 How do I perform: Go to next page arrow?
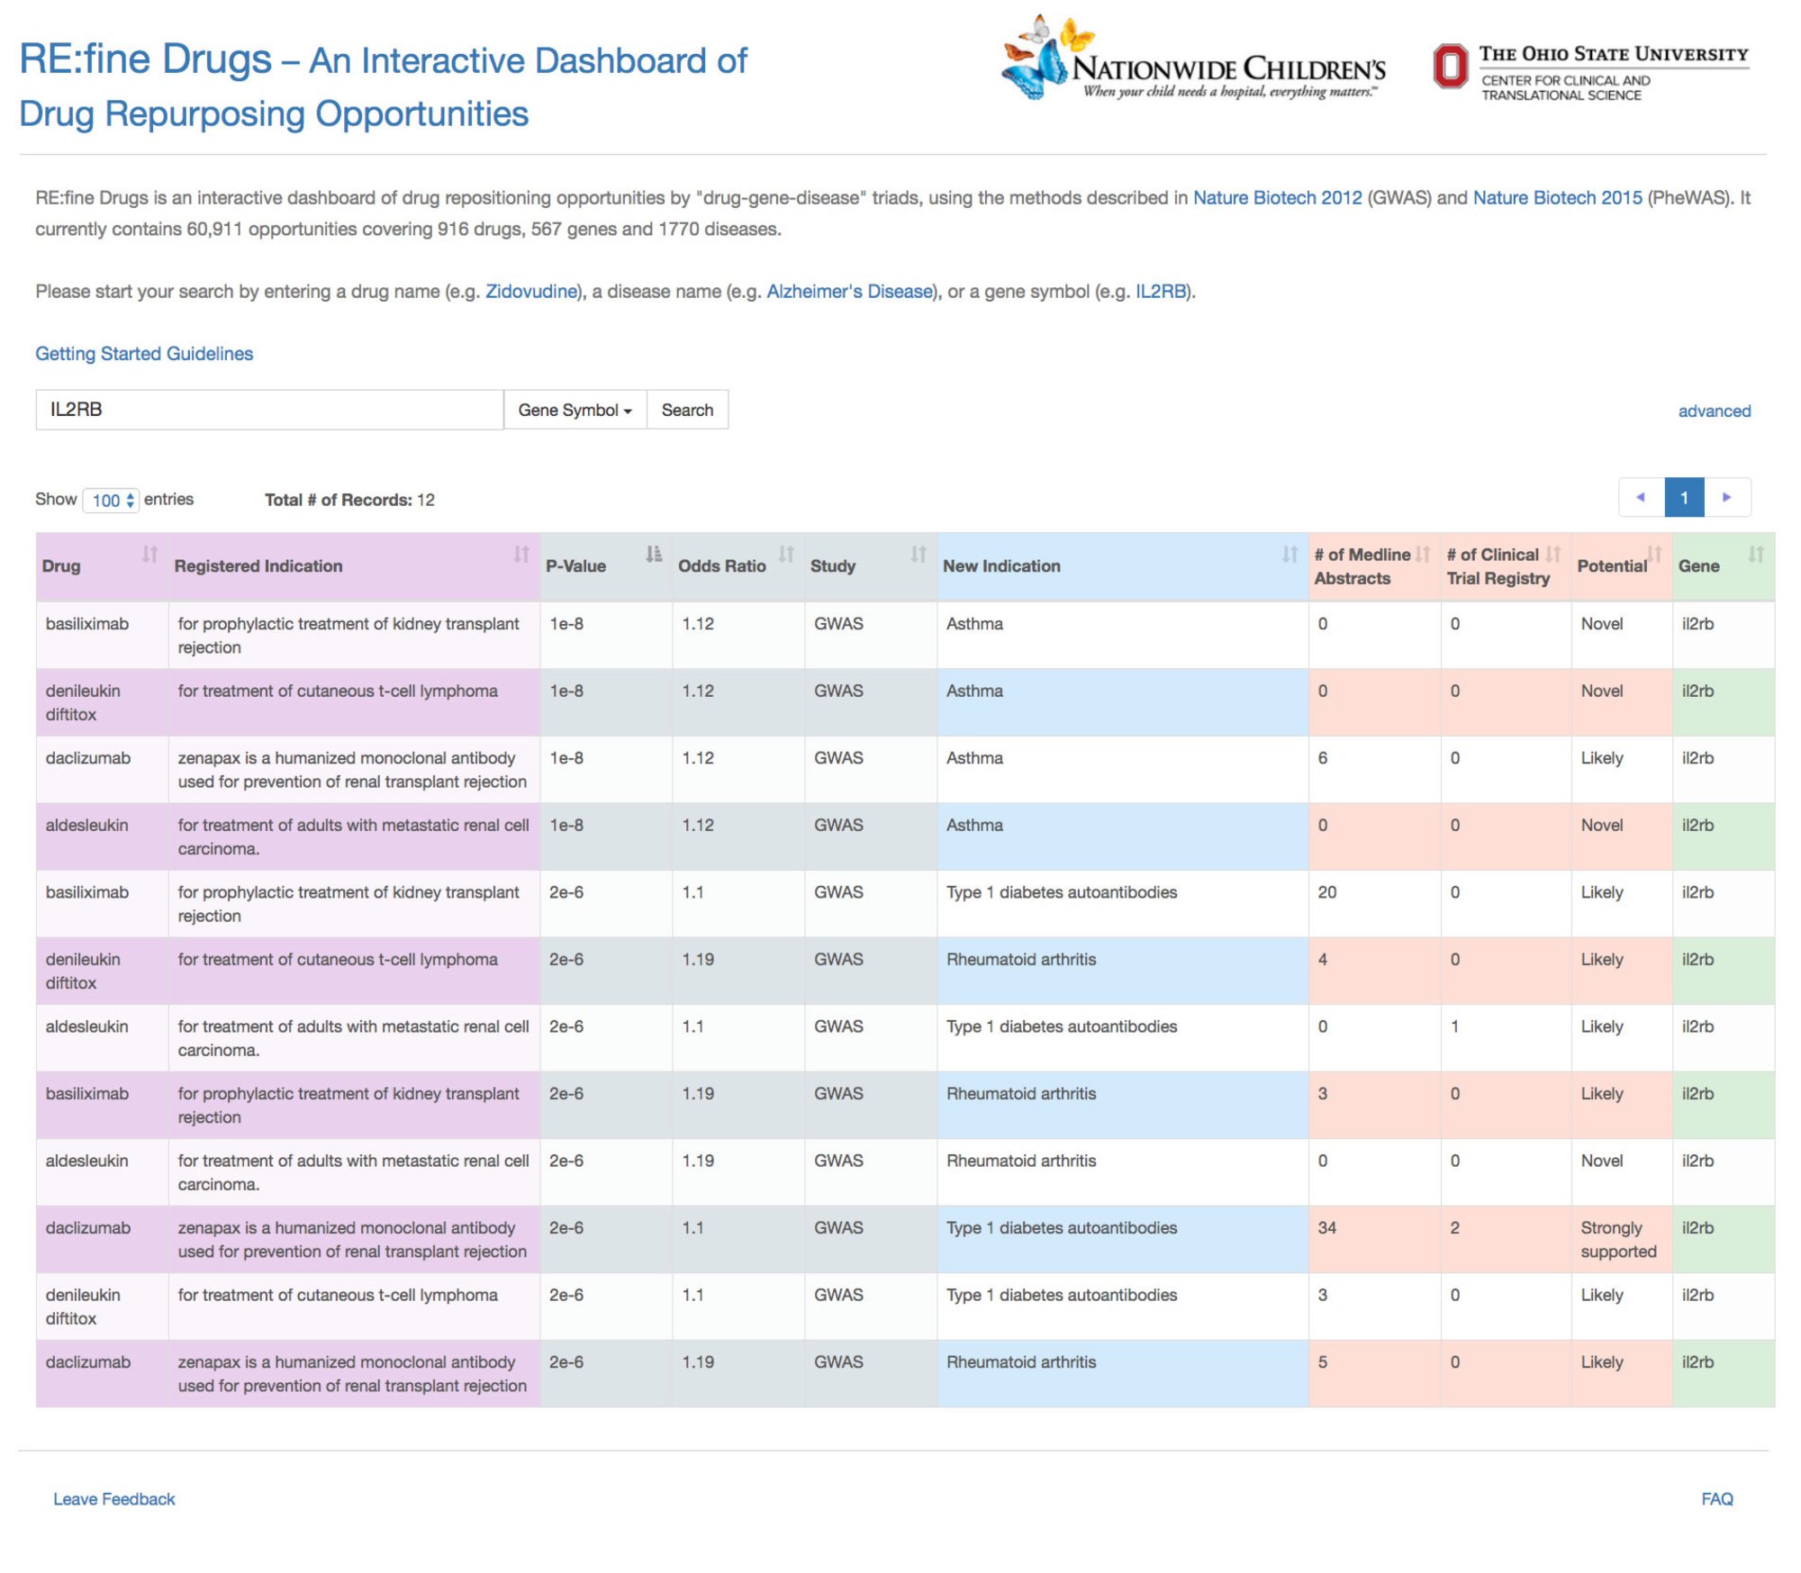click(x=1726, y=497)
